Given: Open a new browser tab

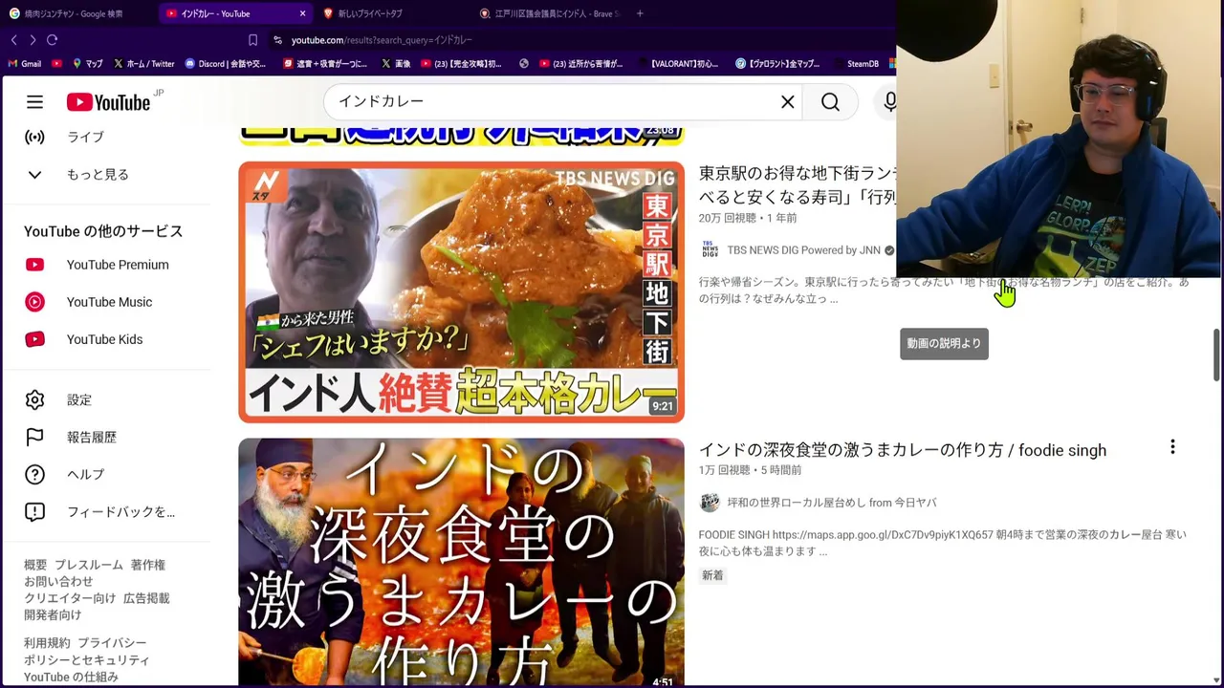Looking at the screenshot, I should [x=640, y=13].
